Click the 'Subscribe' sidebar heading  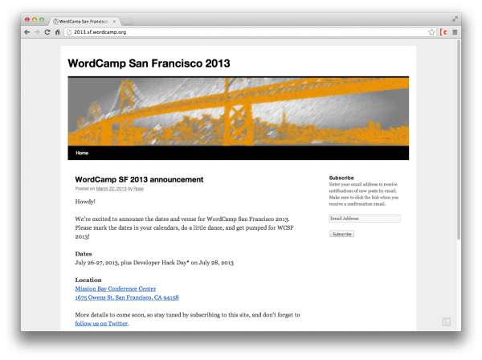coord(341,178)
